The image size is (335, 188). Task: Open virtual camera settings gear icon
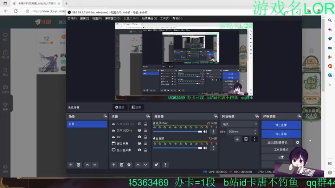pos(298,142)
